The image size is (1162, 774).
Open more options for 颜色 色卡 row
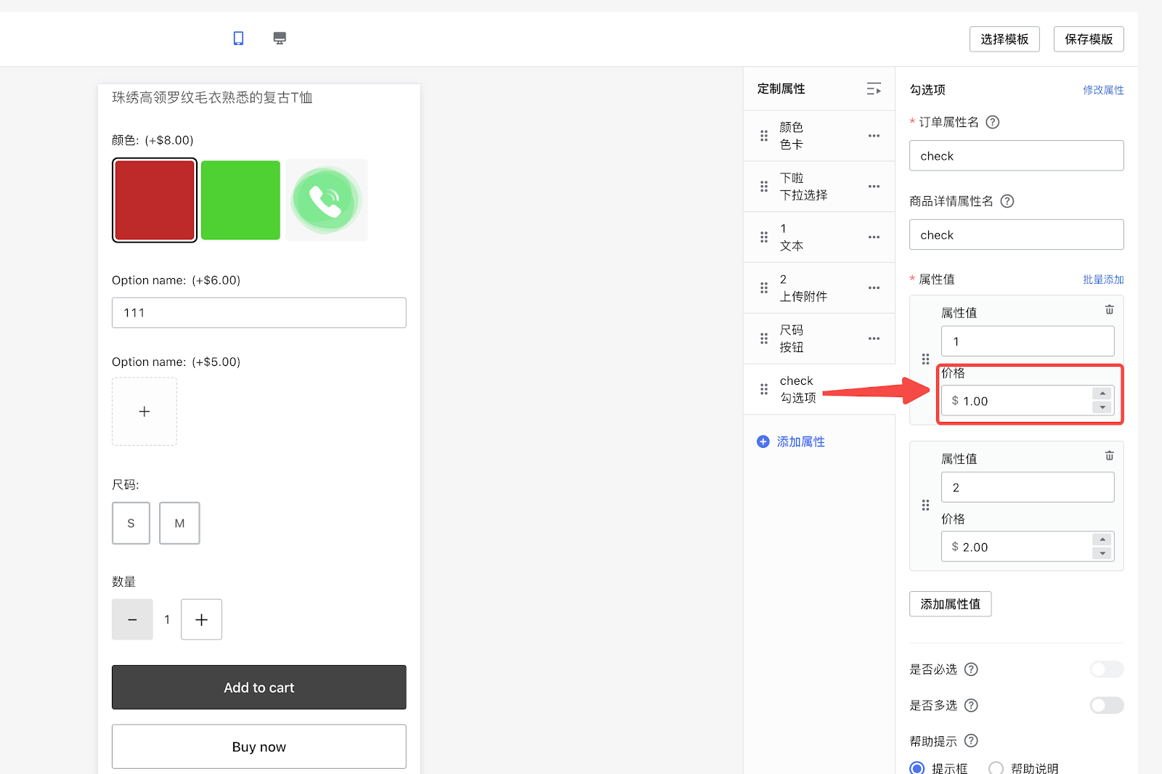(x=874, y=136)
